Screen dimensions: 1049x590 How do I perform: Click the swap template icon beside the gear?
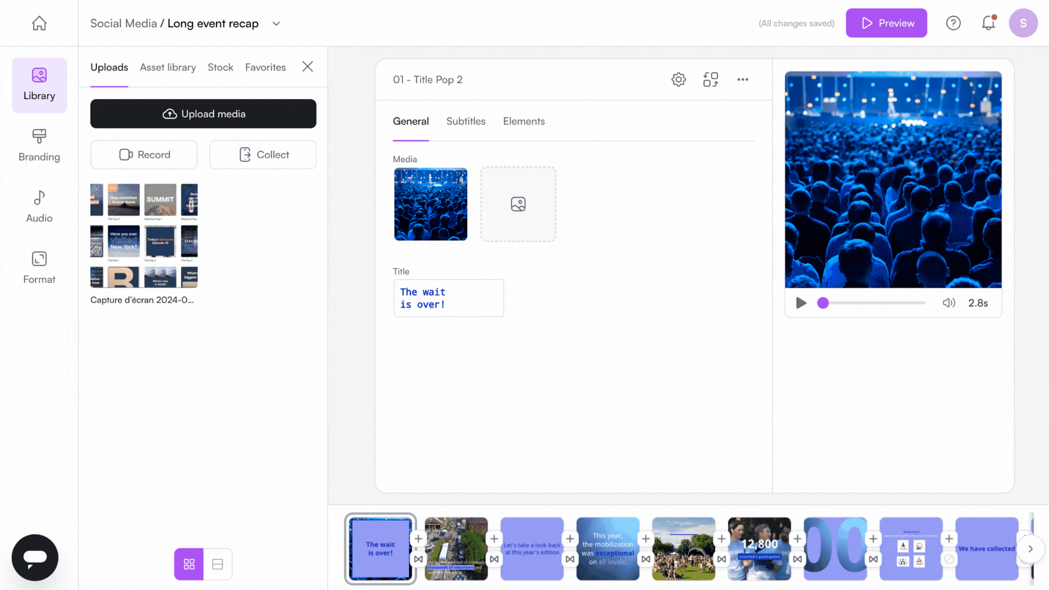[711, 79]
